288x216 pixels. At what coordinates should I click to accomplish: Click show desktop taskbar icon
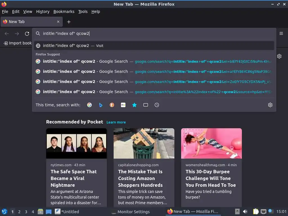(x=49, y=211)
